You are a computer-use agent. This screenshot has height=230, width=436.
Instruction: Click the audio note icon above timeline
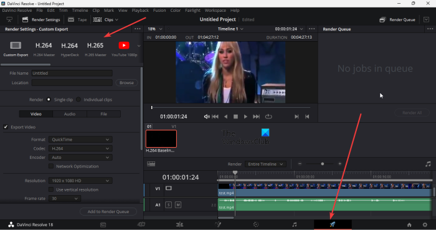(x=428, y=164)
